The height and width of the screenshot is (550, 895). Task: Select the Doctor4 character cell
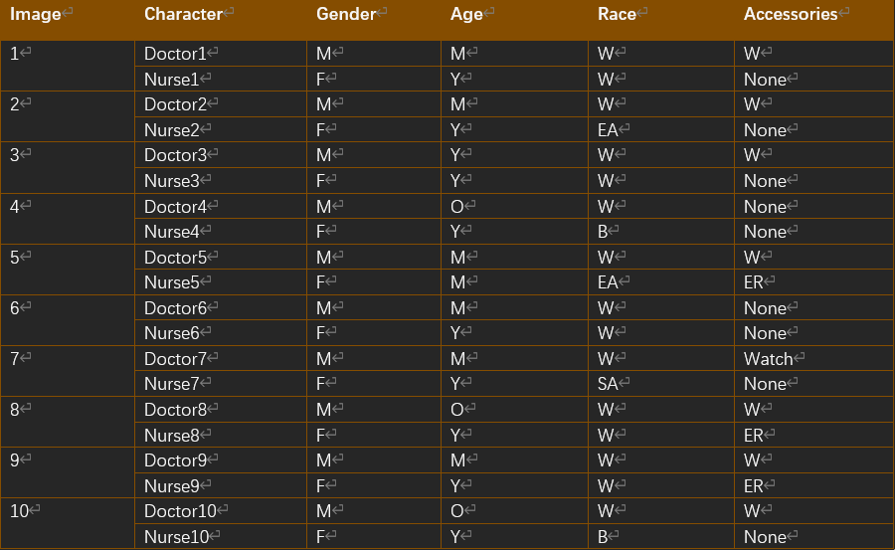pyautogui.click(x=175, y=207)
